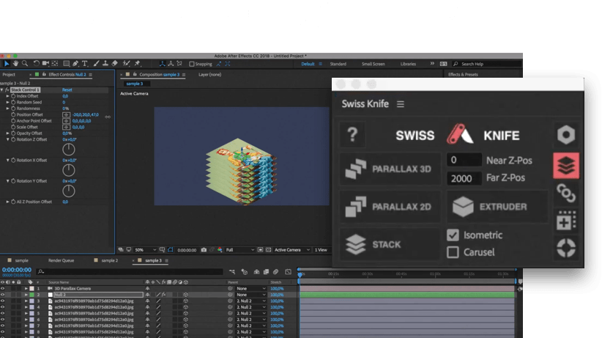Switch to the Project tab
The height and width of the screenshot is (338, 602).
pyautogui.click(x=9, y=75)
